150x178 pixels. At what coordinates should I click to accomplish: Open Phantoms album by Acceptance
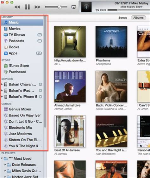point(111,41)
